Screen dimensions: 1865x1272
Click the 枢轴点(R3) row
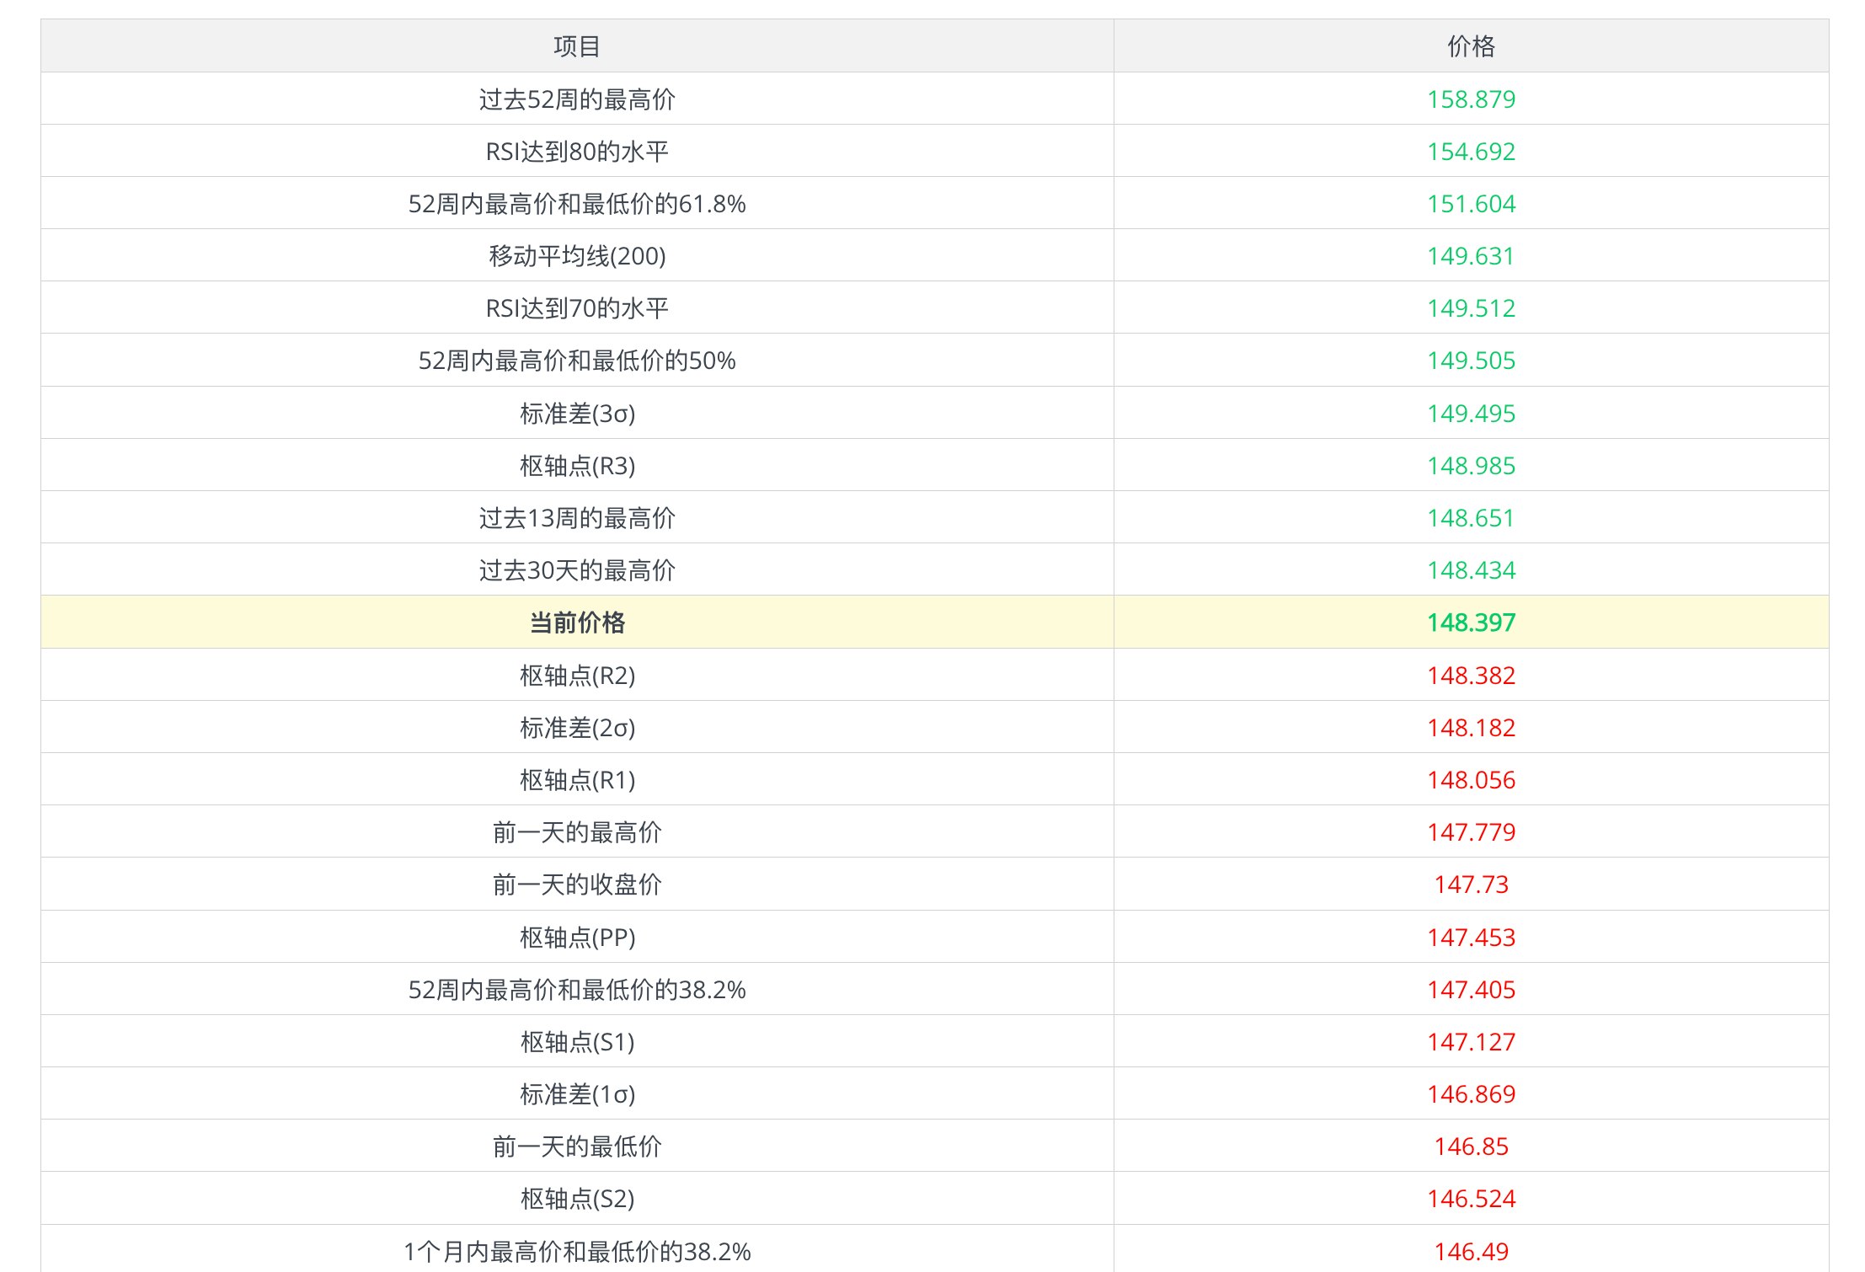579,465
